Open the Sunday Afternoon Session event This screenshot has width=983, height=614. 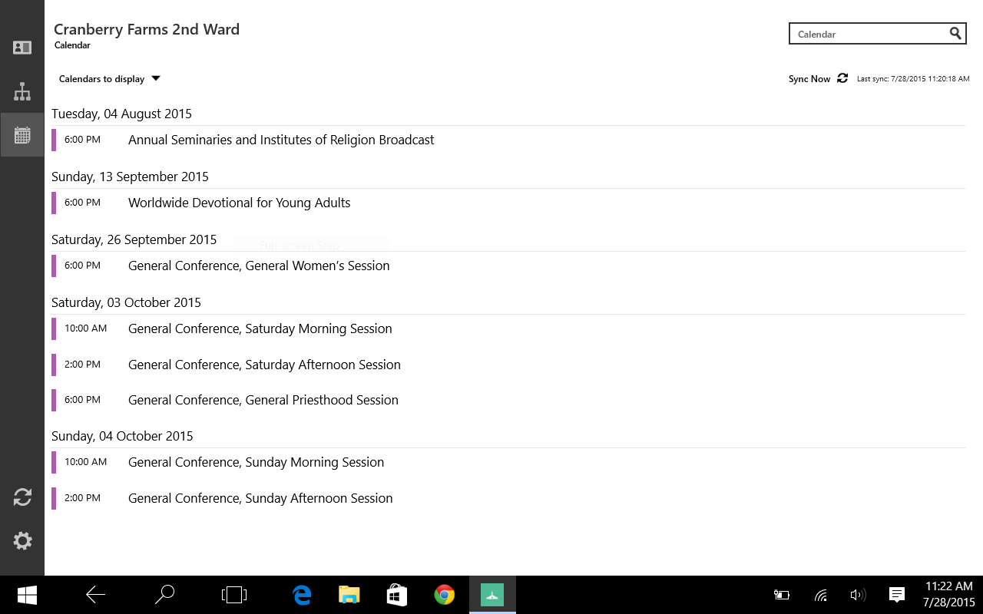click(x=260, y=498)
